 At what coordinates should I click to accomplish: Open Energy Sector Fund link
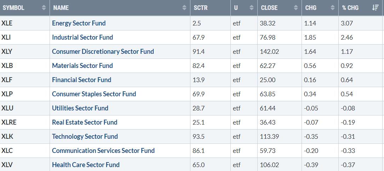79,23
